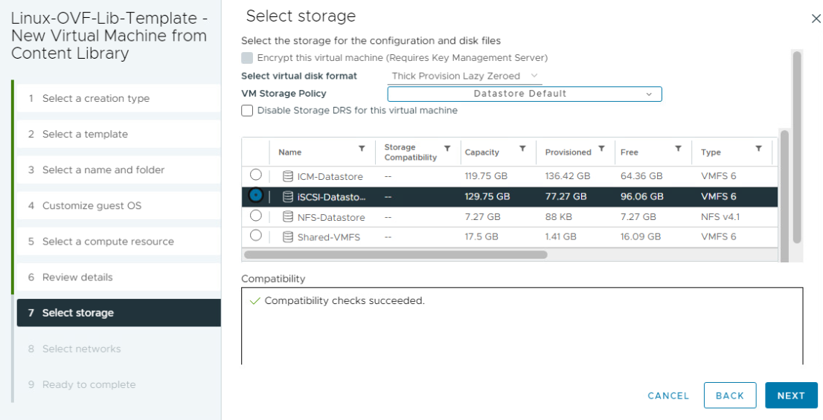Click the 88 KB provisioned cell
Image resolution: width=823 pixels, height=420 pixels.
pyautogui.click(x=558, y=216)
